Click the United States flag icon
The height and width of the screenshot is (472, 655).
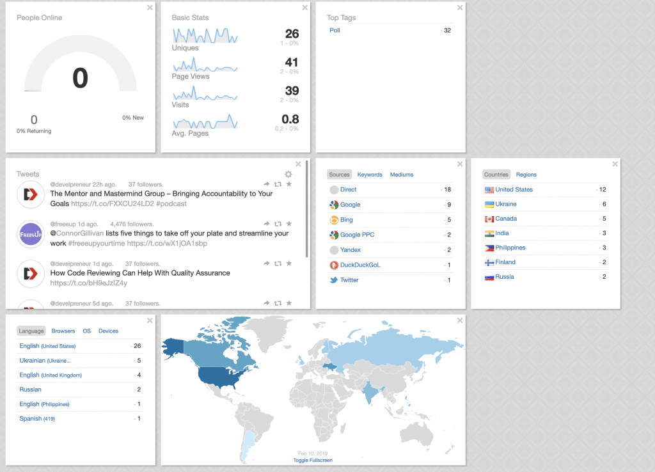(x=489, y=189)
